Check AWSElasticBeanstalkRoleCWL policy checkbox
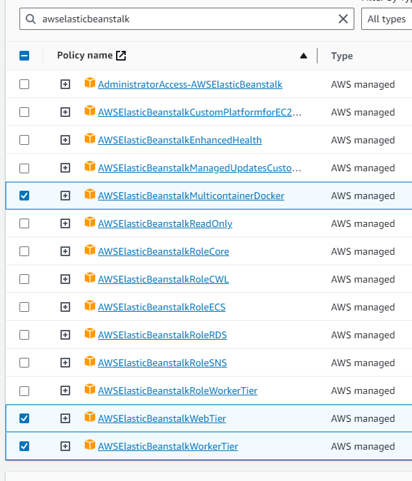This screenshot has width=412, height=481. coord(24,279)
